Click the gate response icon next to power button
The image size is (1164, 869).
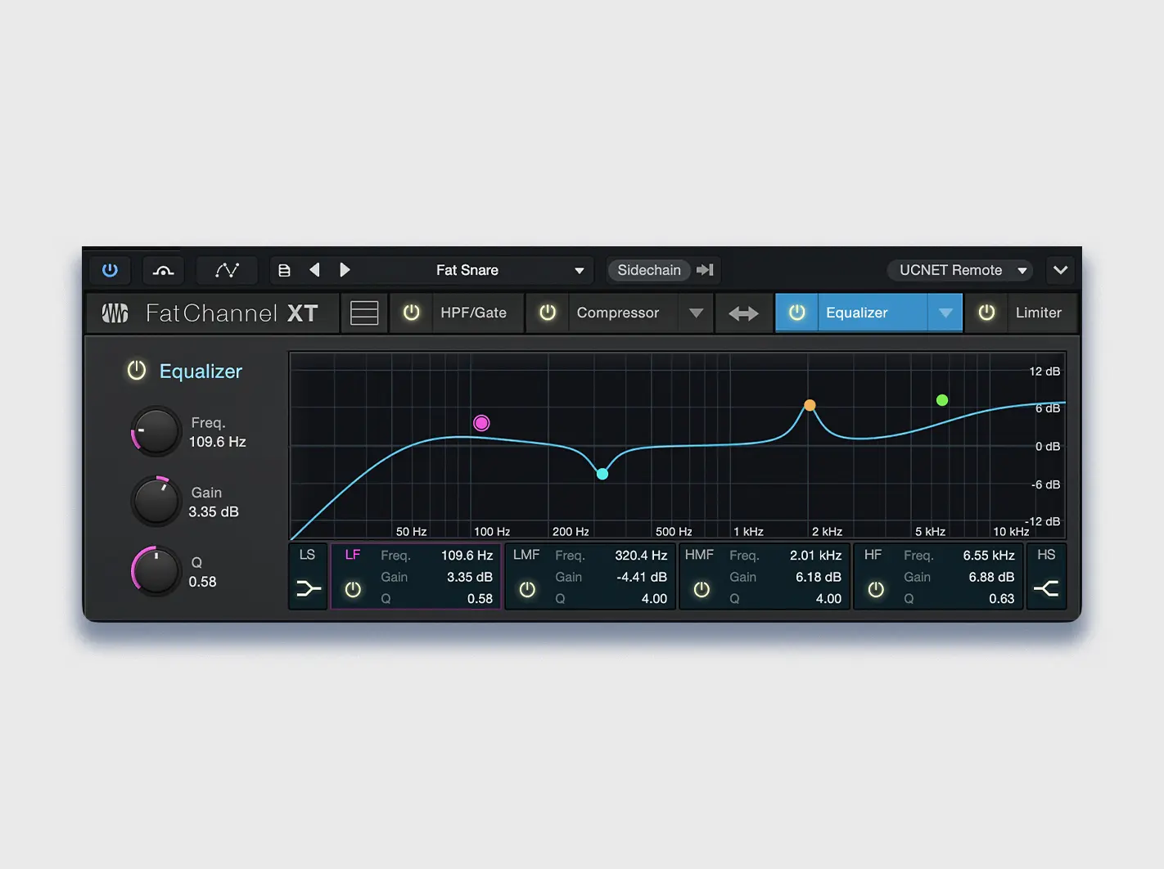pyautogui.click(x=163, y=270)
